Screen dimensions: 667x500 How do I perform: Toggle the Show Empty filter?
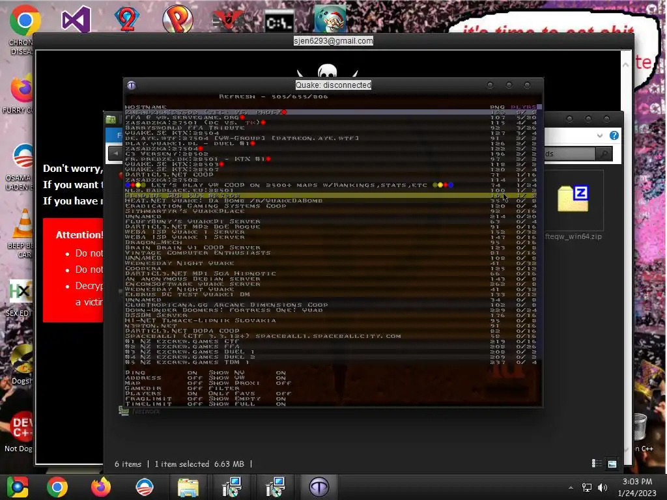[247, 398]
